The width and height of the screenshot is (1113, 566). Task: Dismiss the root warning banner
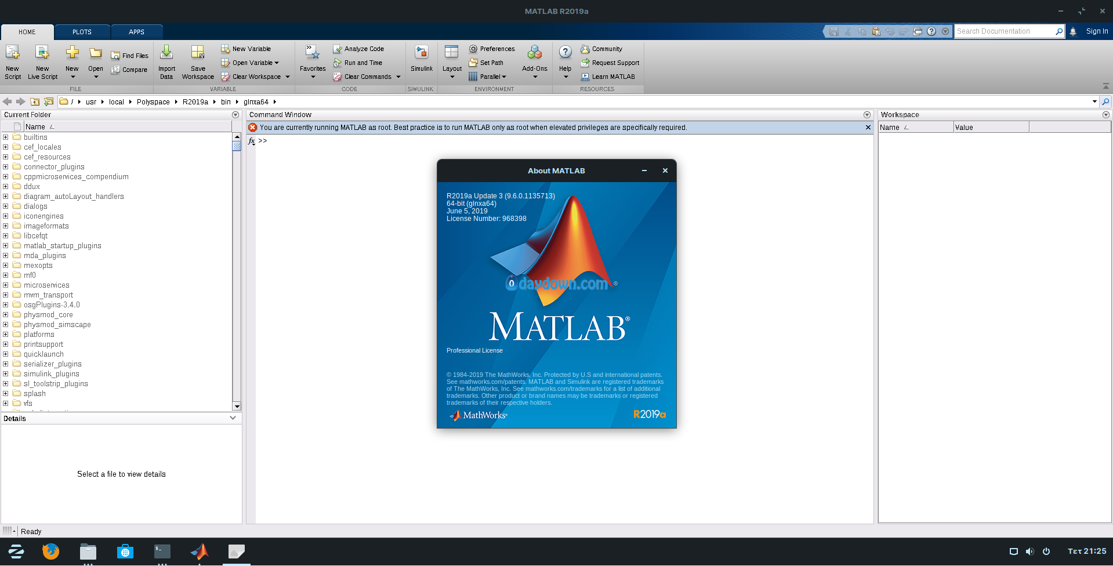point(868,128)
